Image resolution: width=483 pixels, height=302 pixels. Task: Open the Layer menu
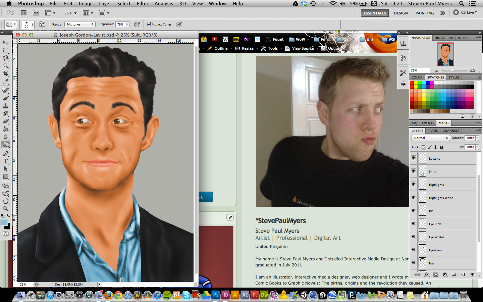[105, 3]
